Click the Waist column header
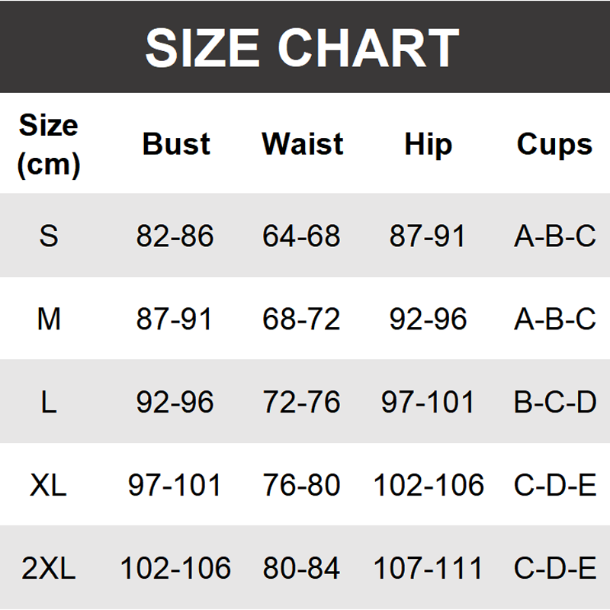 pos(302,144)
